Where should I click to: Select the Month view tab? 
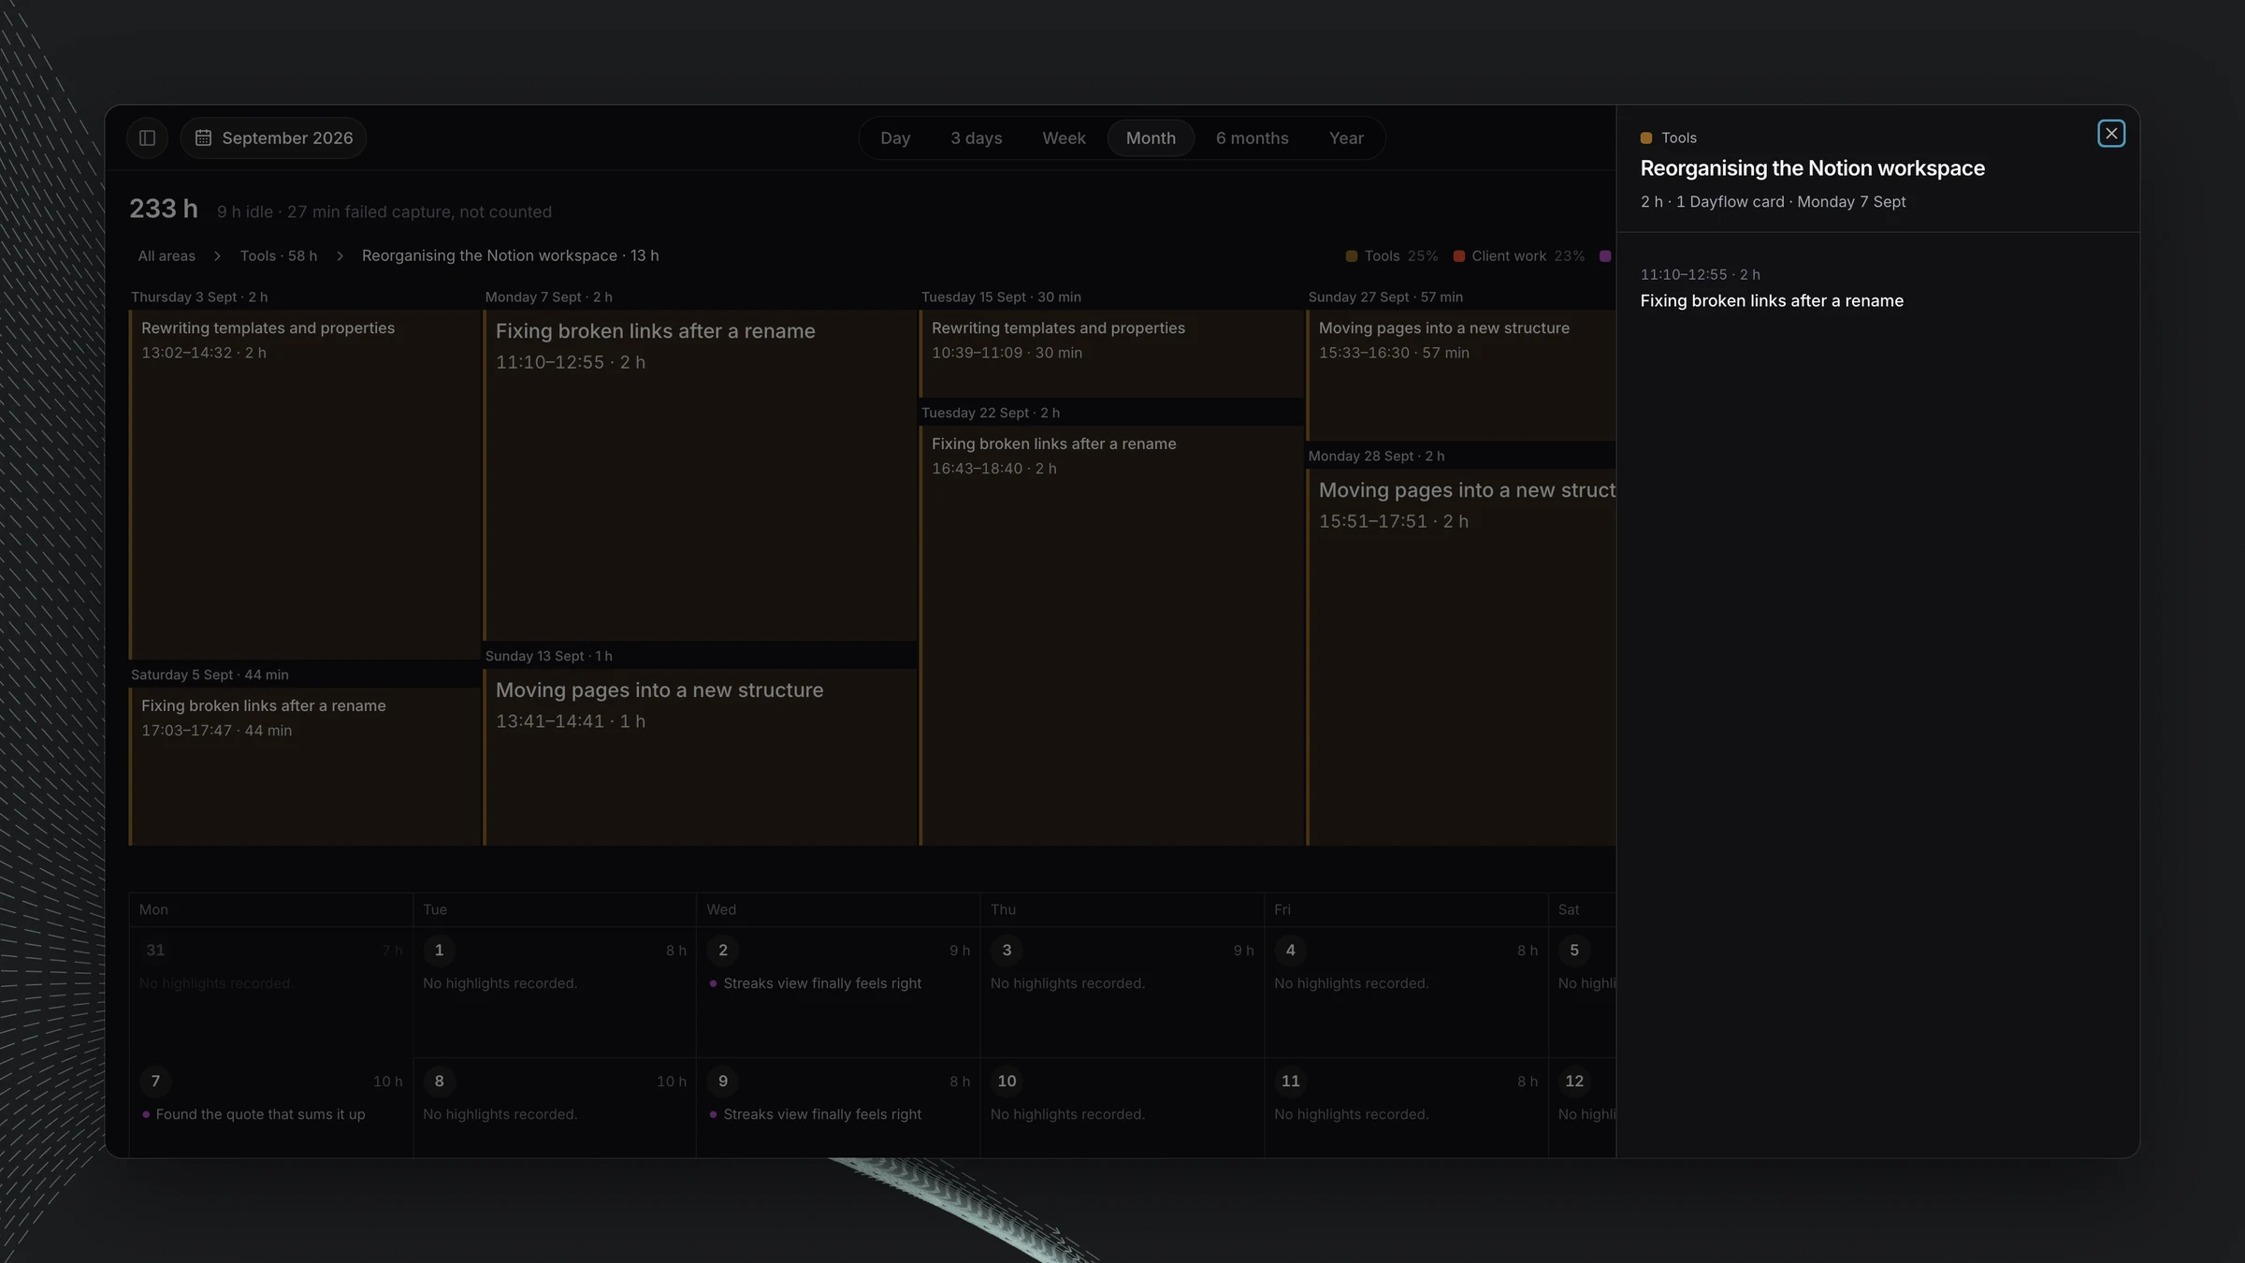coord(1151,138)
